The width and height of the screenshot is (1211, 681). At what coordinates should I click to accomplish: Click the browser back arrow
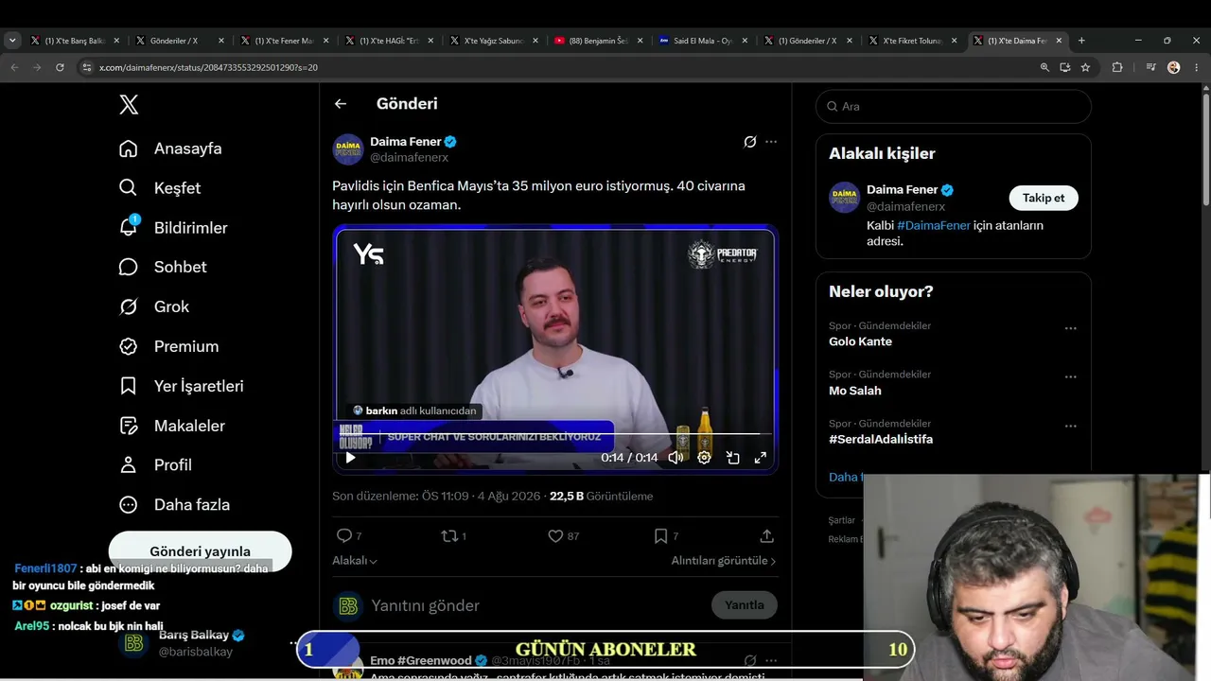pos(14,67)
